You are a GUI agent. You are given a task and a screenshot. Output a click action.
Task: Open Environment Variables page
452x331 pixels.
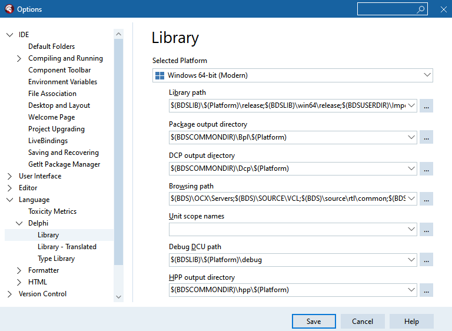[62, 82]
